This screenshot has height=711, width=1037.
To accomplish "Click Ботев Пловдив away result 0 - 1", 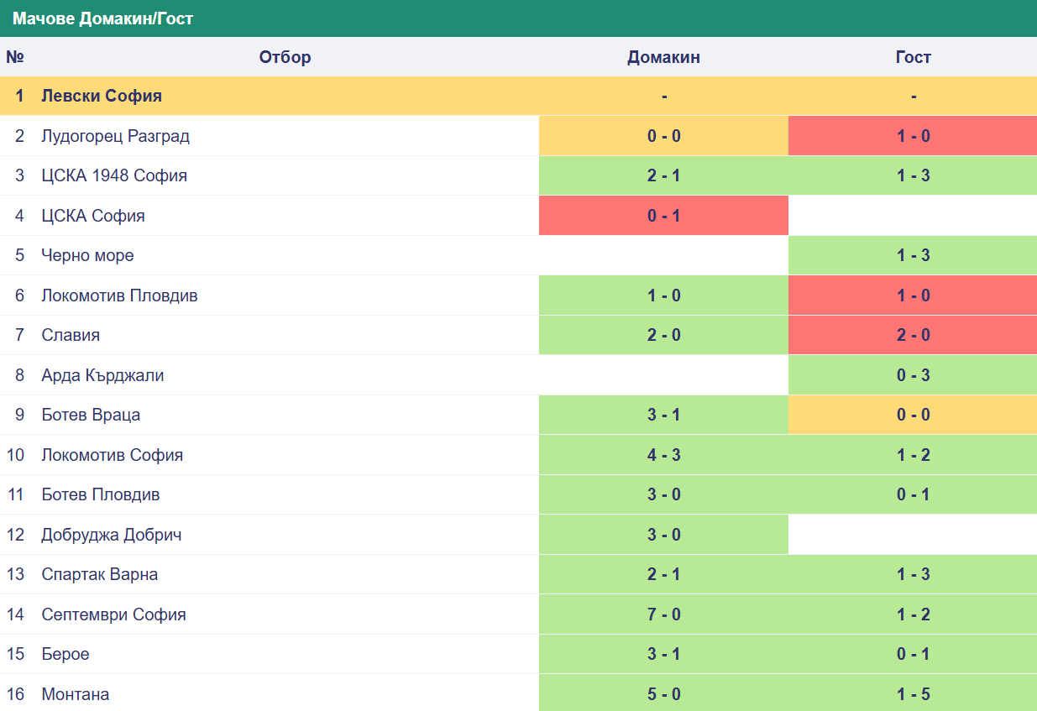I will click(x=913, y=494).
